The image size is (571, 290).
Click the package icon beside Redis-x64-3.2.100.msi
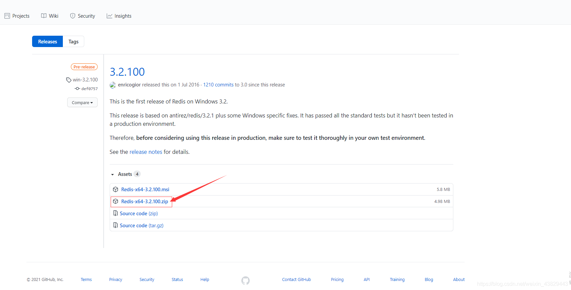116,190
